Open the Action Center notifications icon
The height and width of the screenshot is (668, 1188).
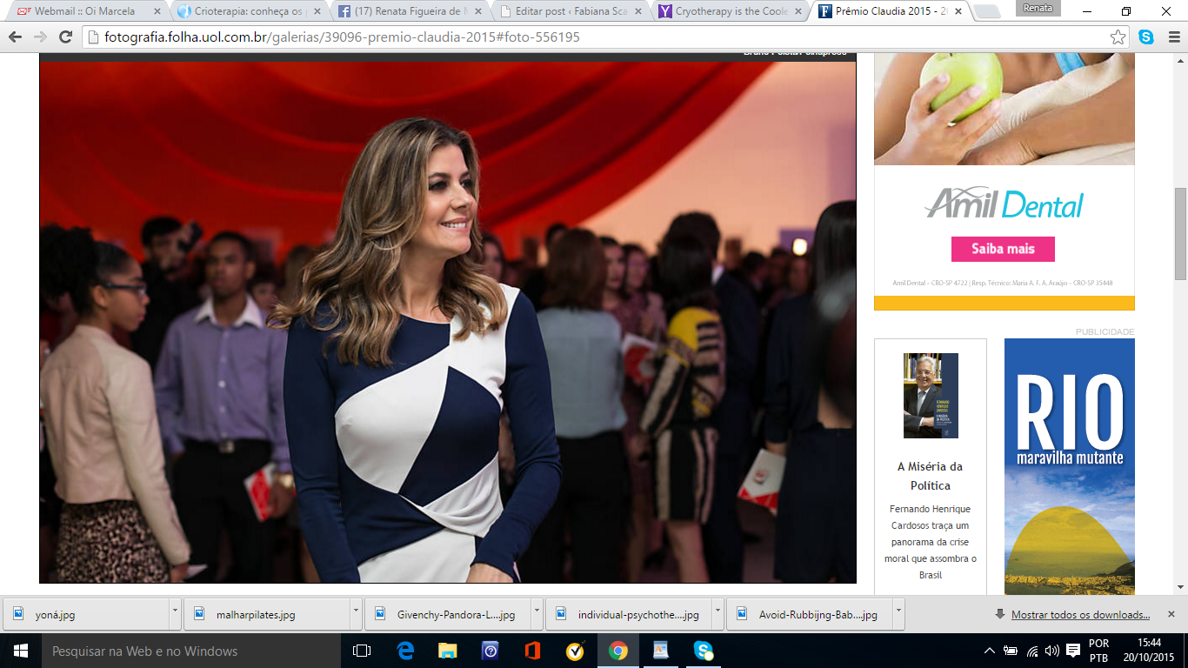[1073, 651]
